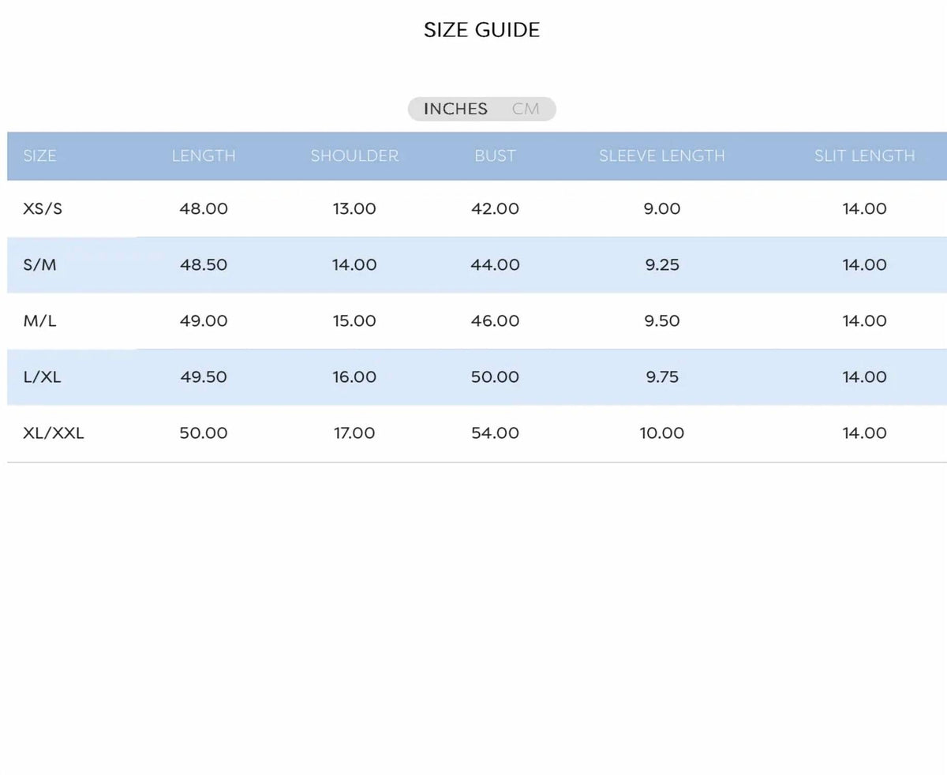Click the SLEEVE LENGTH column header

point(661,156)
